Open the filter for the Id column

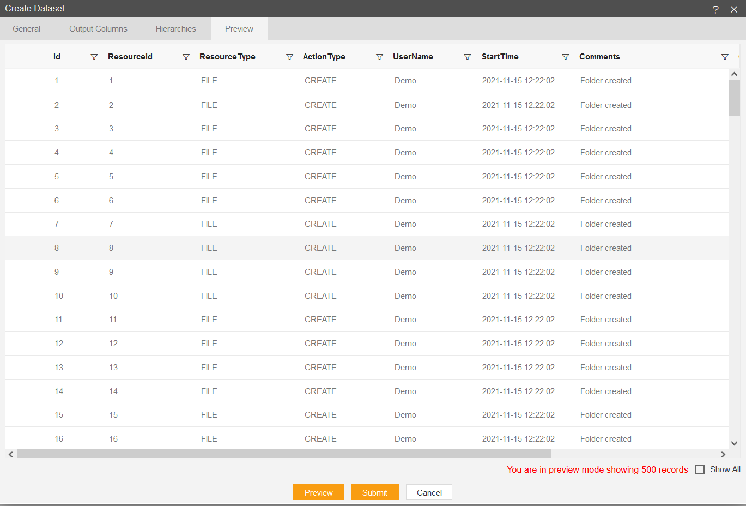94,57
